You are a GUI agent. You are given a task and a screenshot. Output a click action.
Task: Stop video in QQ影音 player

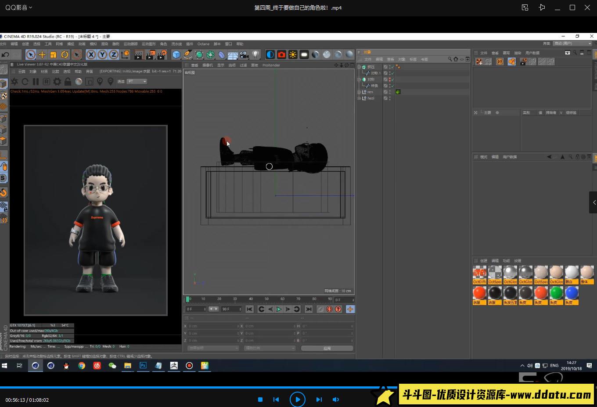[260, 400]
